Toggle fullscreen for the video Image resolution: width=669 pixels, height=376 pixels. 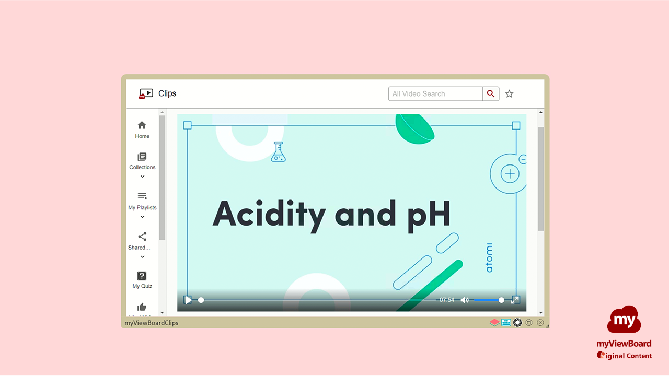pos(515,300)
